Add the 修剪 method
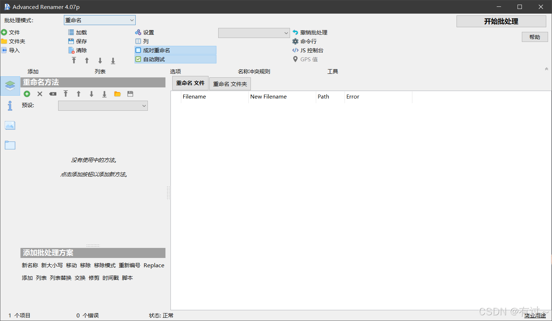 point(94,278)
